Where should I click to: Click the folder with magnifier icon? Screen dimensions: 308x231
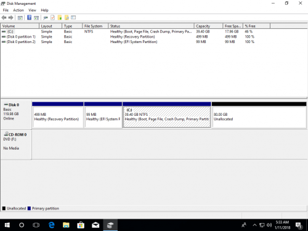pos(67,18)
